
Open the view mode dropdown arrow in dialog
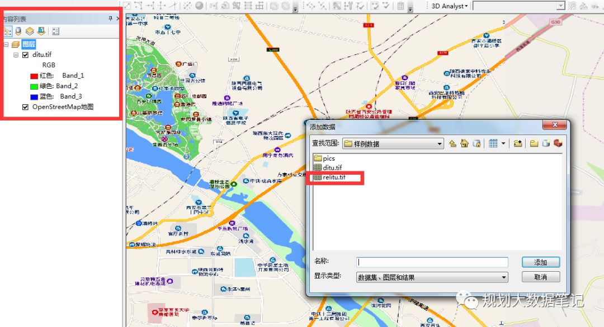pos(503,144)
